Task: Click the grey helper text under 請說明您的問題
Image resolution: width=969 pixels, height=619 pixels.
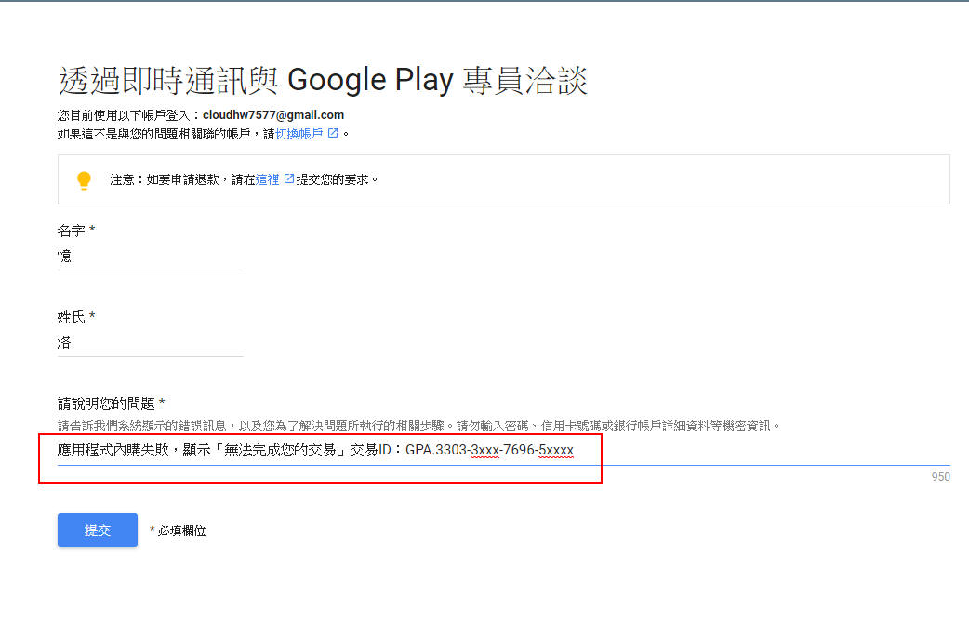Action: [x=419, y=426]
